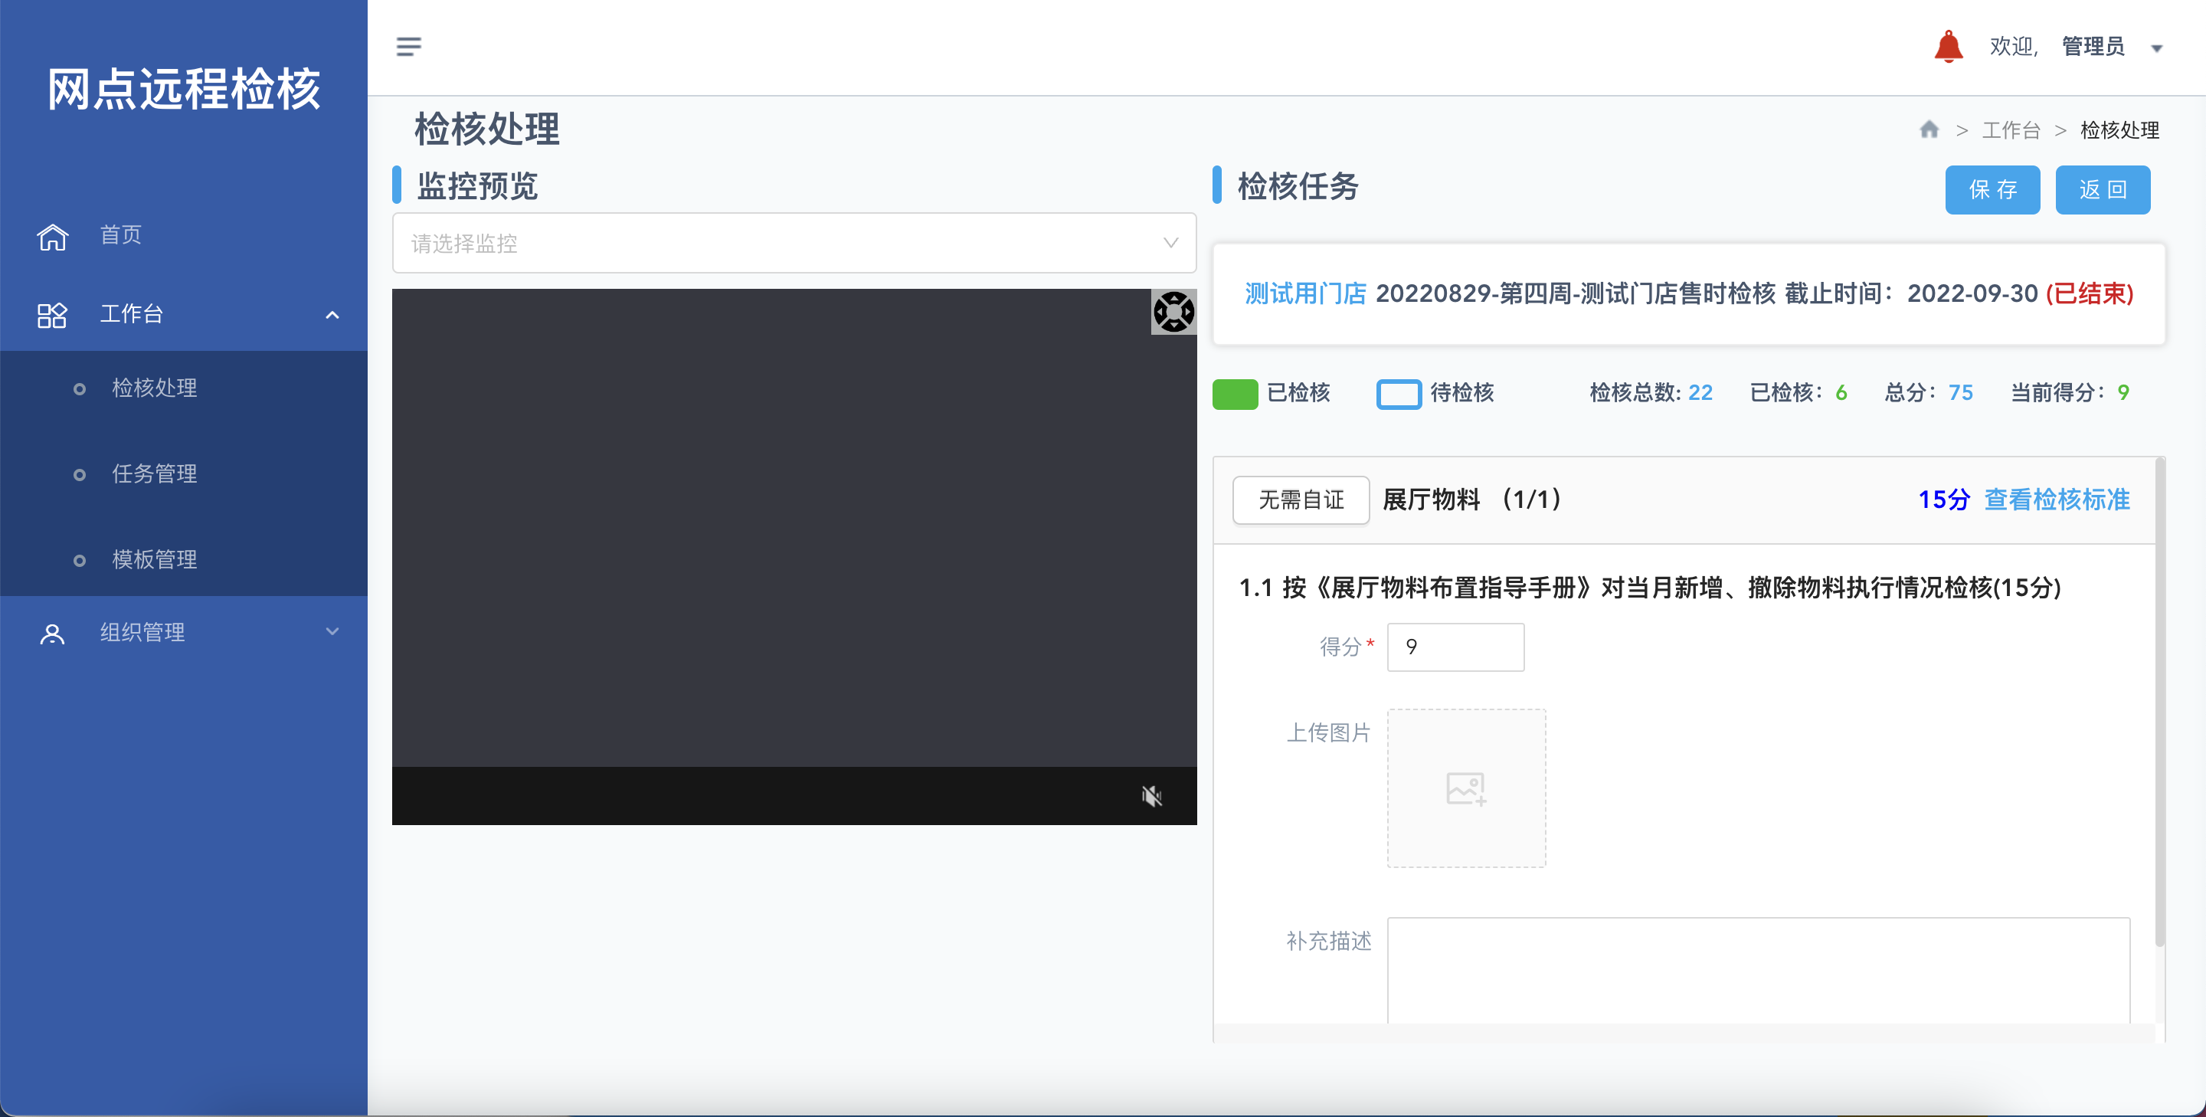Click the 得分 score input field
Image resolution: width=2206 pixels, height=1117 pixels.
[1455, 647]
